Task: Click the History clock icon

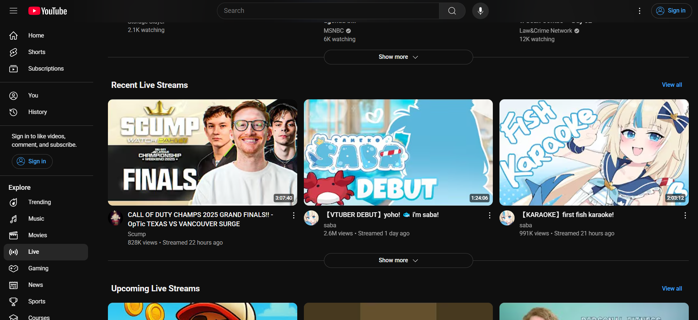Action: pyautogui.click(x=14, y=112)
